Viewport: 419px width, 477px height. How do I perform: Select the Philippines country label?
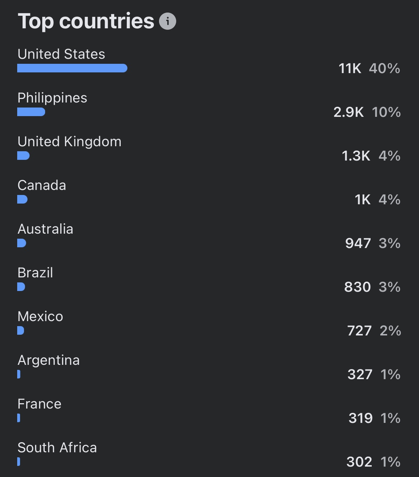tap(52, 98)
